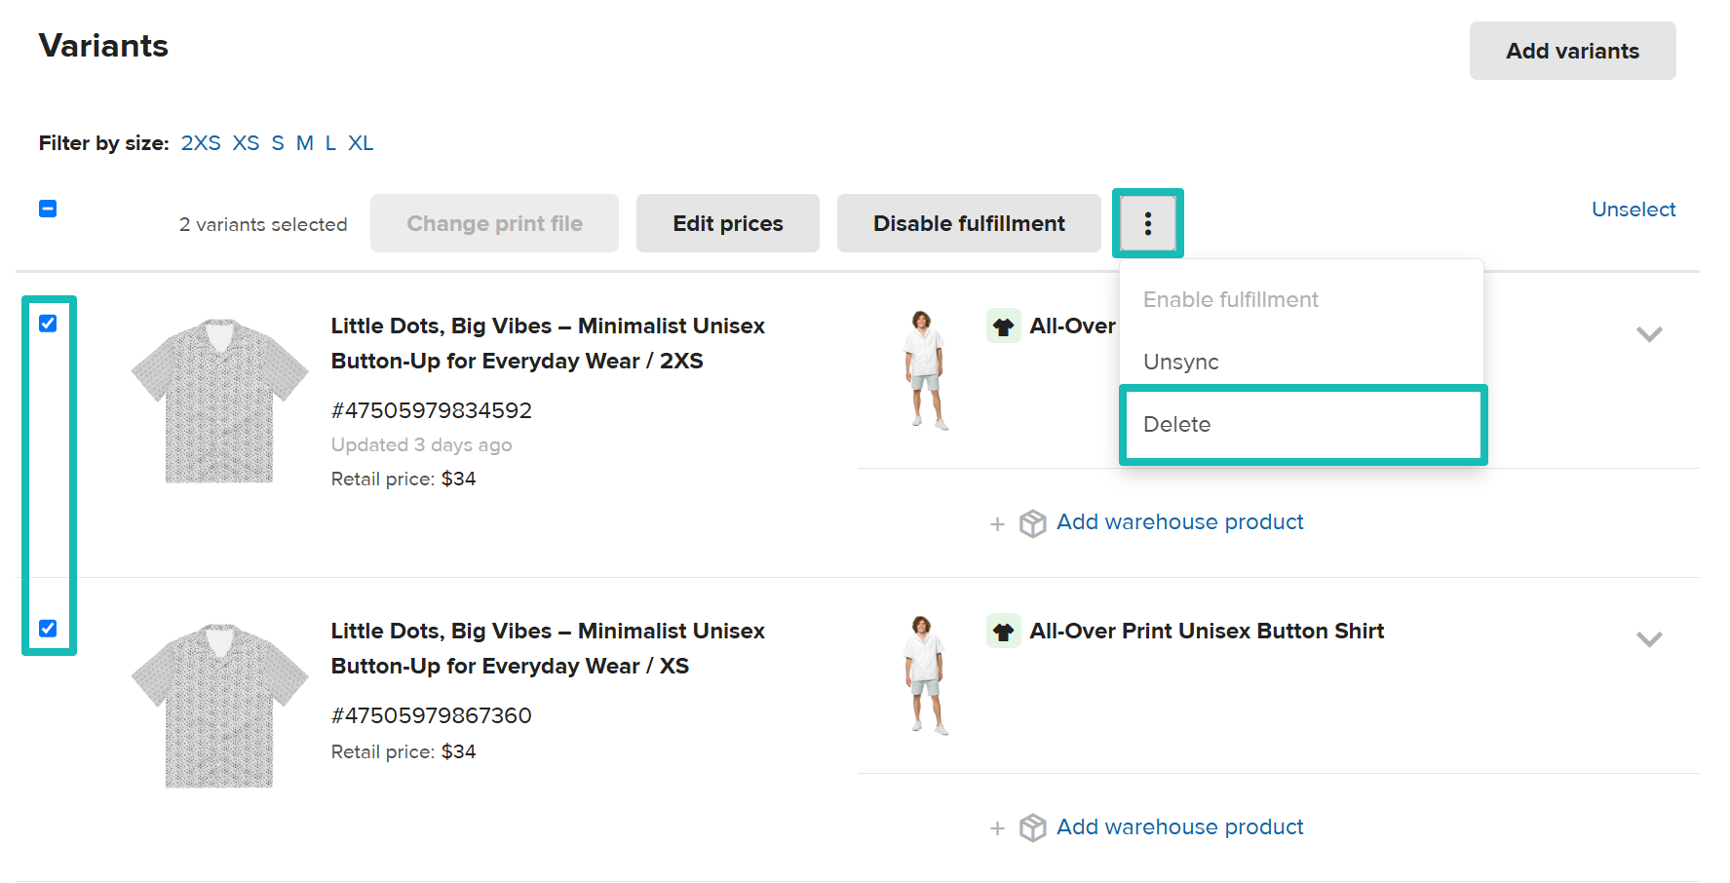The width and height of the screenshot is (1730, 883).
Task: Uncheck the XS variant checkbox
Action: coord(48,629)
